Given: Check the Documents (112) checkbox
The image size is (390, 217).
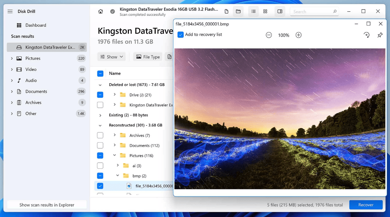Looking at the screenshot, I should [x=100, y=145].
